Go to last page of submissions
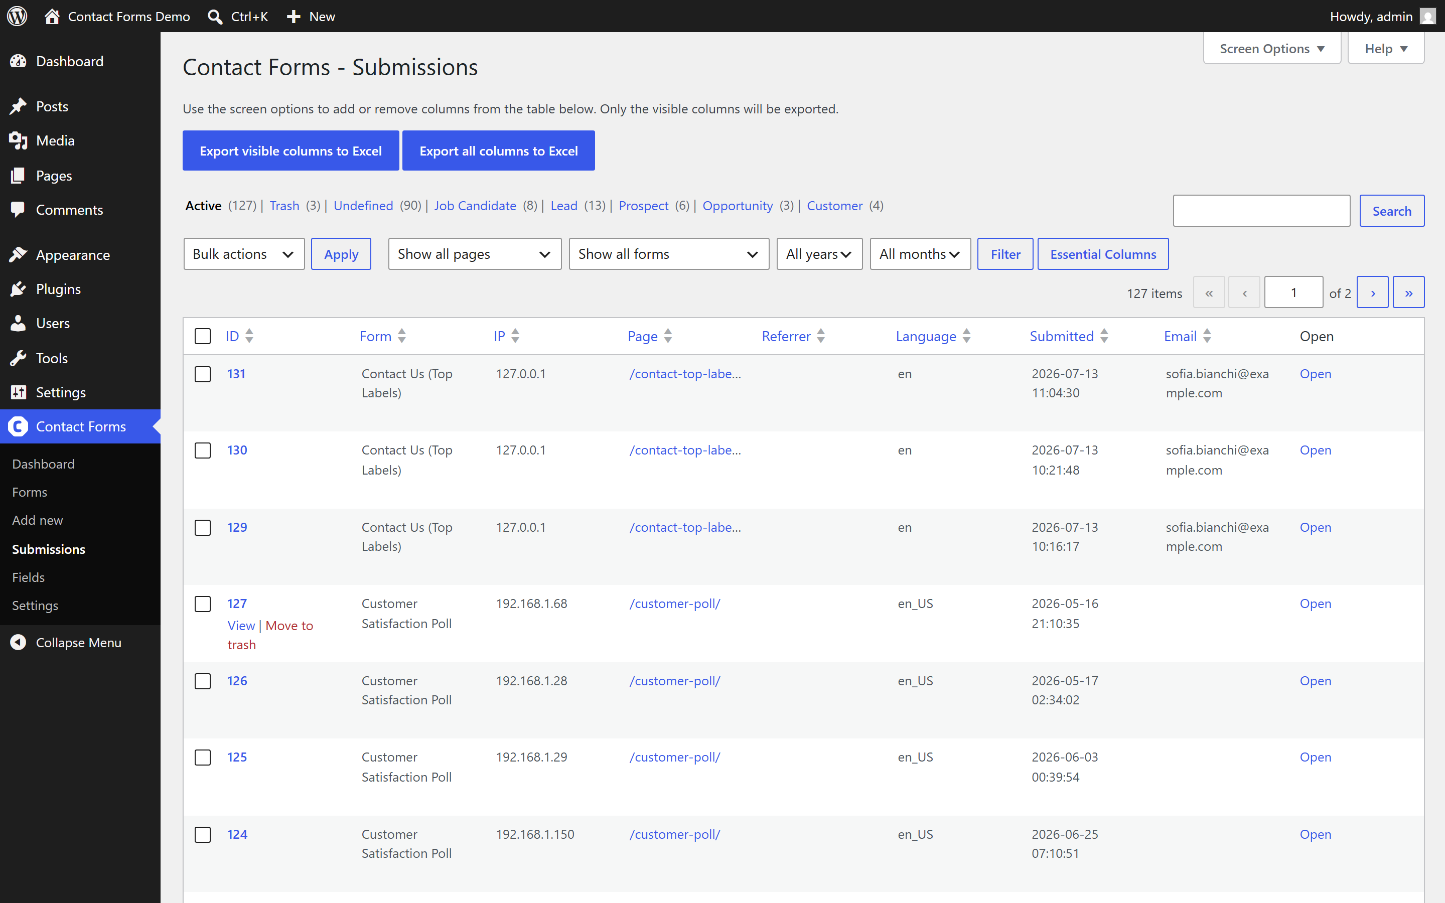The image size is (1445, 903). click(1408, 292)
